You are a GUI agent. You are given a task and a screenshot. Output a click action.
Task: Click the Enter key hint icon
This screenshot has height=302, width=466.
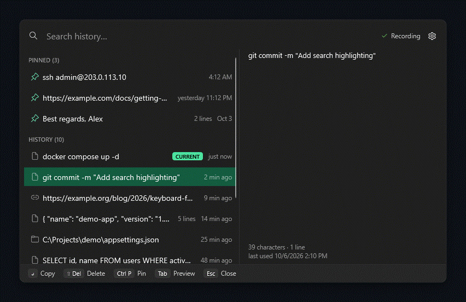pyautogui.click(x=33, y=274)
